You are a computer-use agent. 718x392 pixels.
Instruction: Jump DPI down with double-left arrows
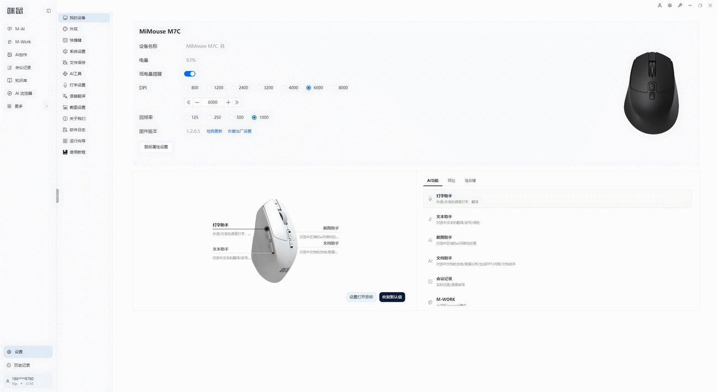(188, 103)
